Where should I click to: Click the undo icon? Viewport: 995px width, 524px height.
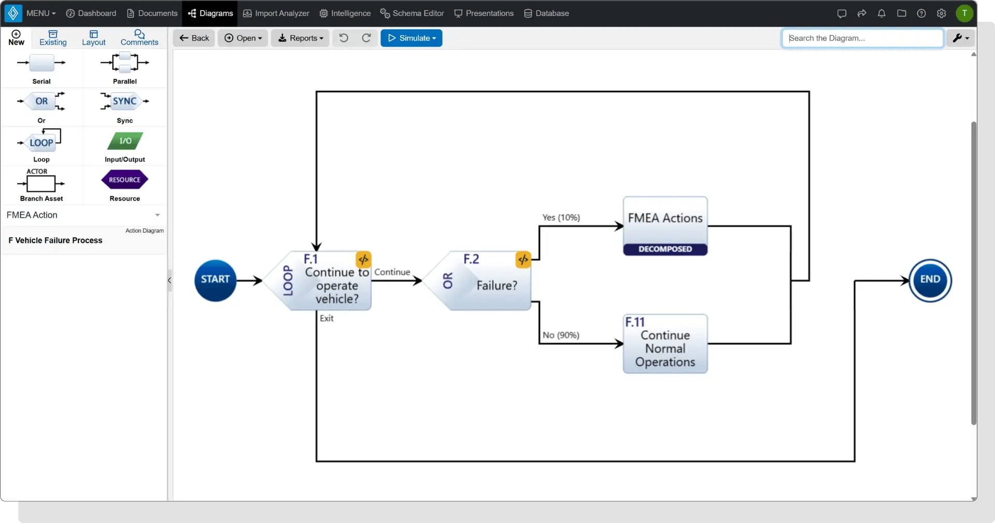coord(344,38)
